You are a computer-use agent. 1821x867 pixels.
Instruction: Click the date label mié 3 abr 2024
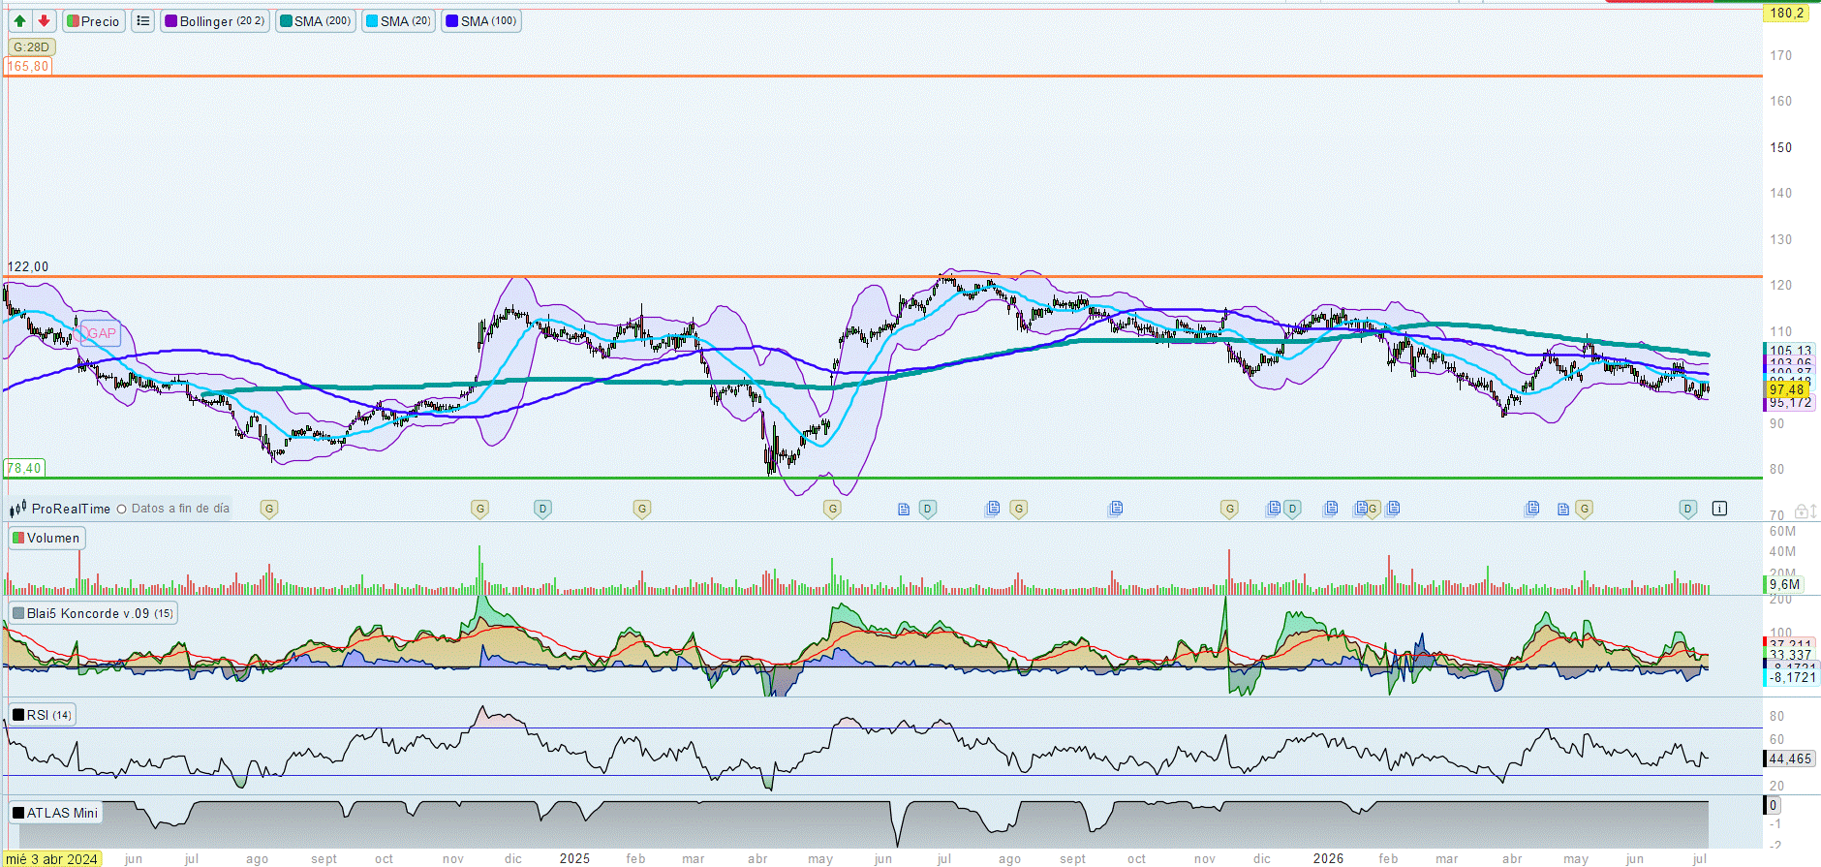click(52, 859)
